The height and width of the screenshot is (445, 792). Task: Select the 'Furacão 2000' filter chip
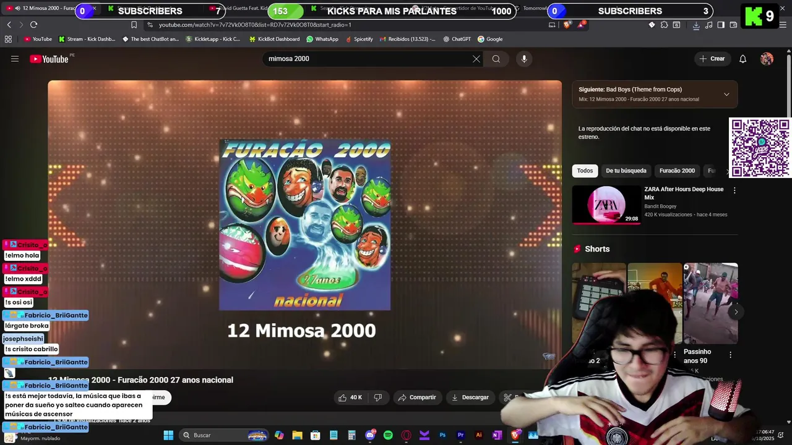click(x=677, y=171)
